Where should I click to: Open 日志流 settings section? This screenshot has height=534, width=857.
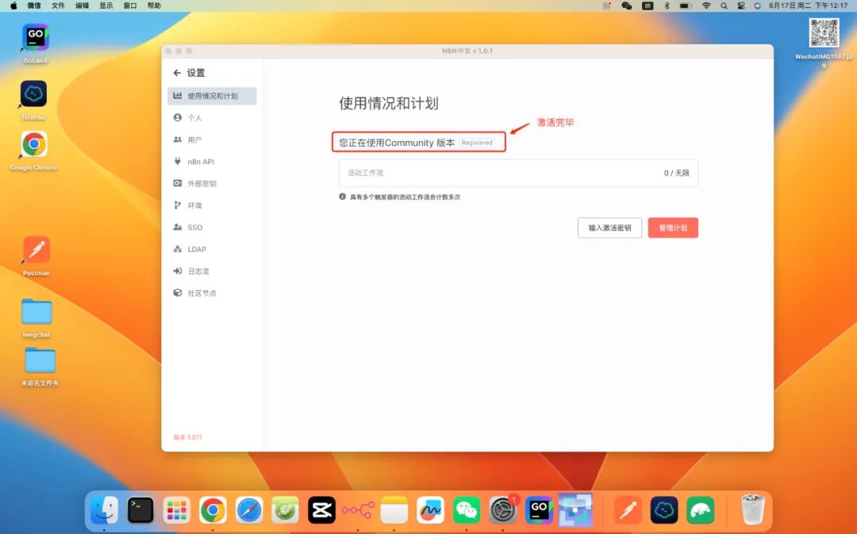tap(212, 270)
